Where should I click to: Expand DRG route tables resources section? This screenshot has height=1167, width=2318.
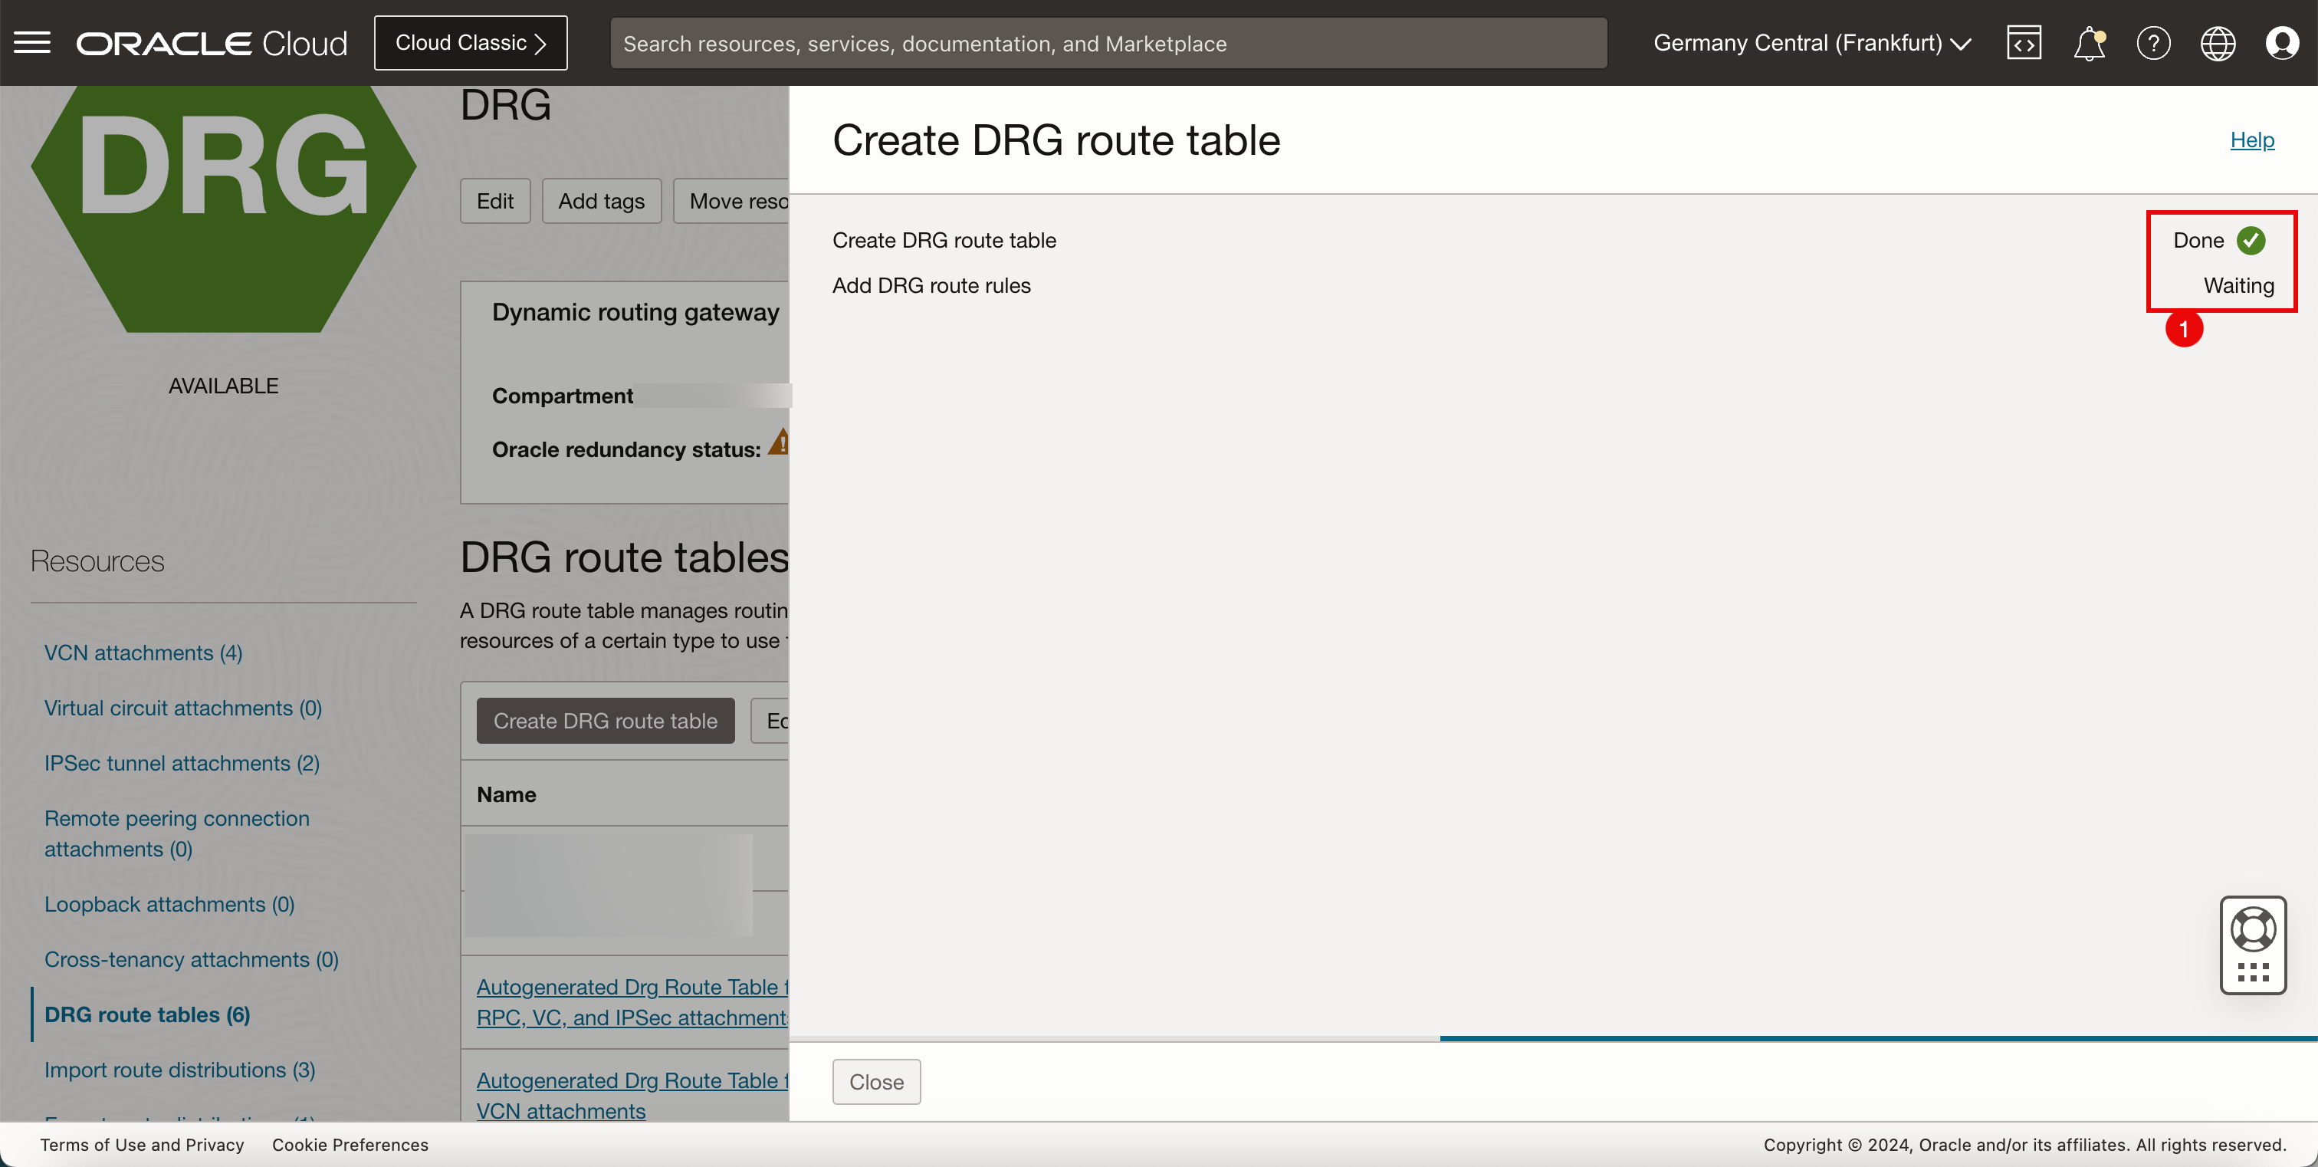click(147, 1014)
